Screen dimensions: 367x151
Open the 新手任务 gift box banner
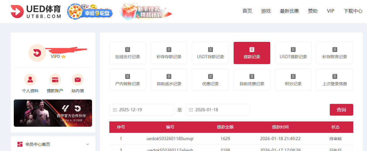146,11
